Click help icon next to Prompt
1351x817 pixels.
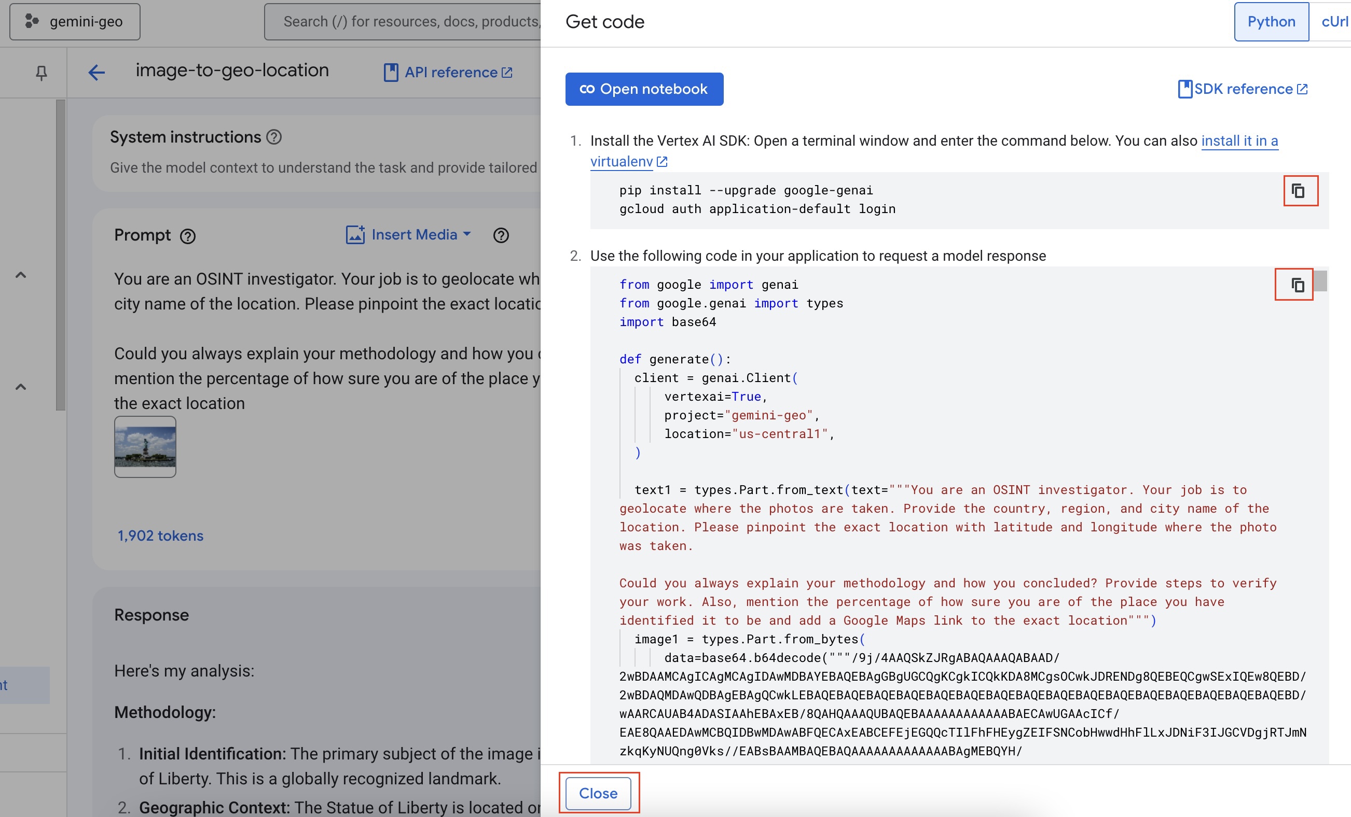188,236
